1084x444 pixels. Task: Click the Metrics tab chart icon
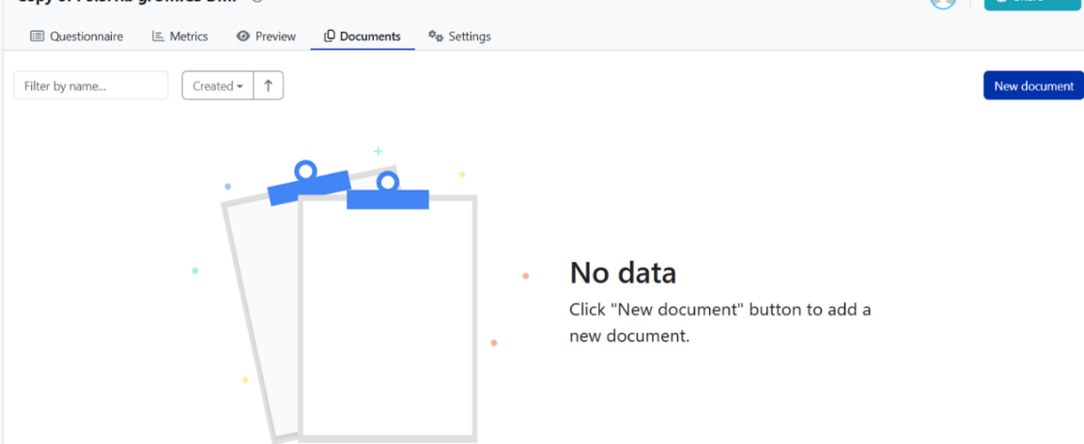(158, 37)
